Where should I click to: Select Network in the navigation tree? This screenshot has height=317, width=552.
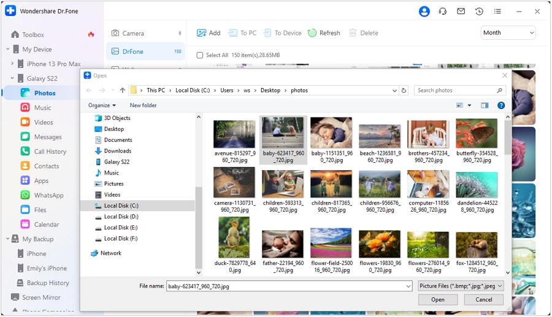pos(110,253)
